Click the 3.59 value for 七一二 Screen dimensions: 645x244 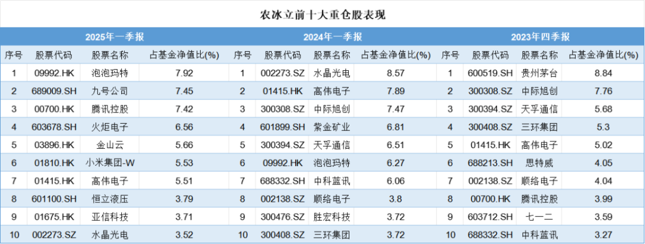pos(603,217)
